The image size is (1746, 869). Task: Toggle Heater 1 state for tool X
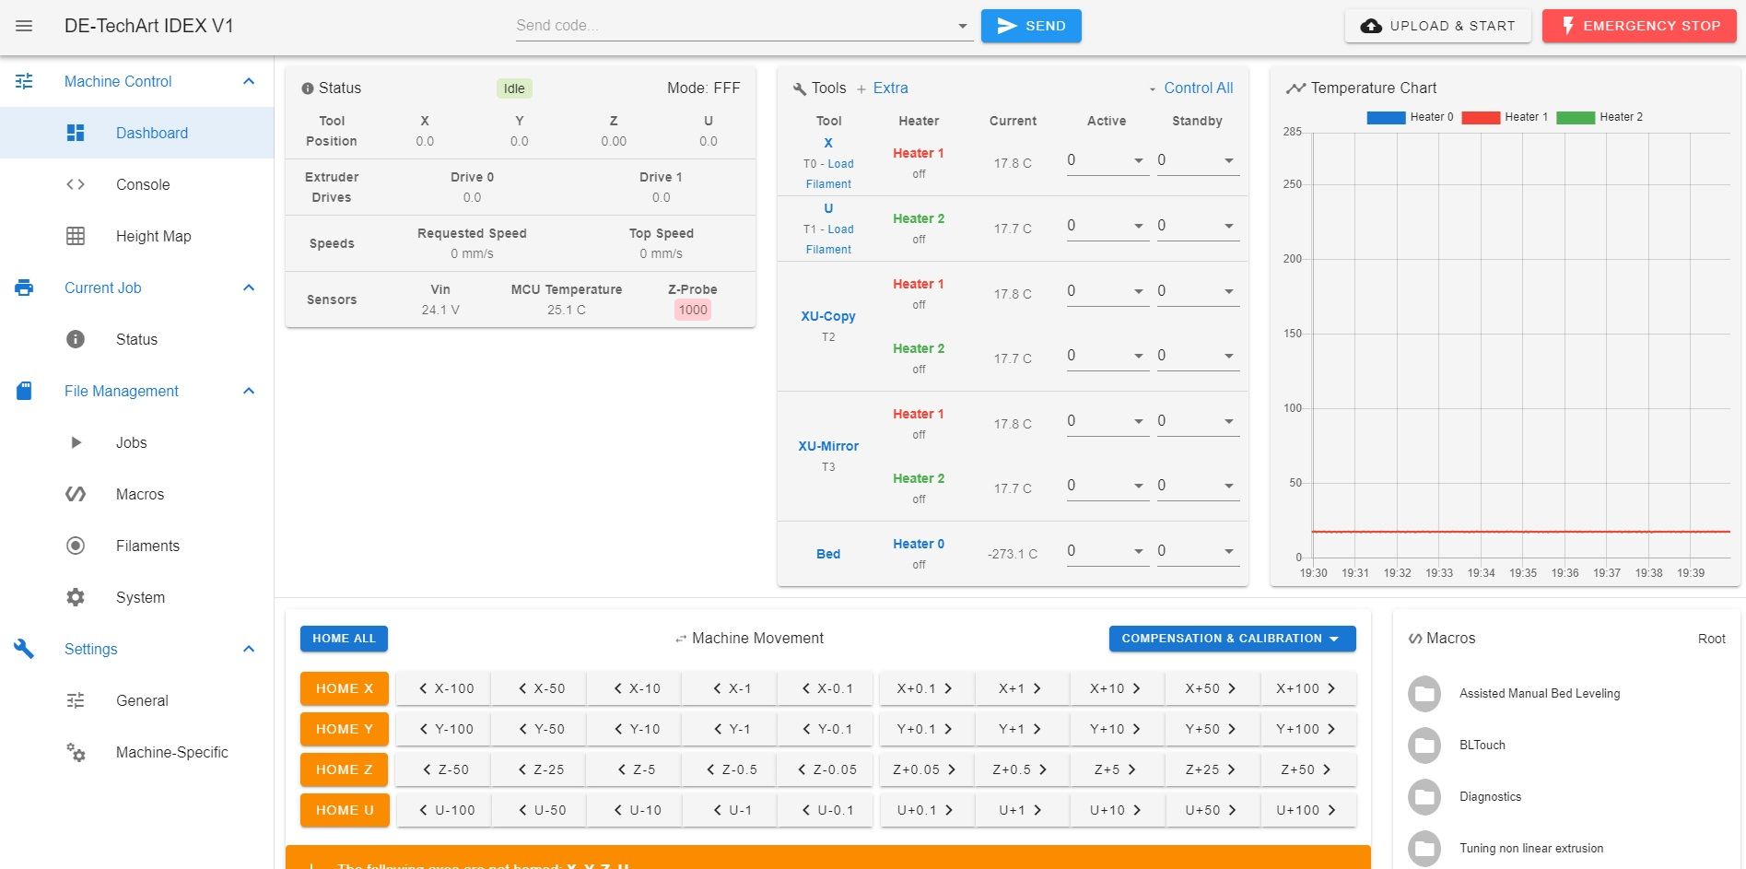click(919, 153)
